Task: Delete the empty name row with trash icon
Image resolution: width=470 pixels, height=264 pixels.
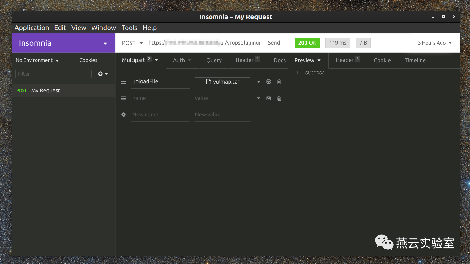Action: click(279, 98)
